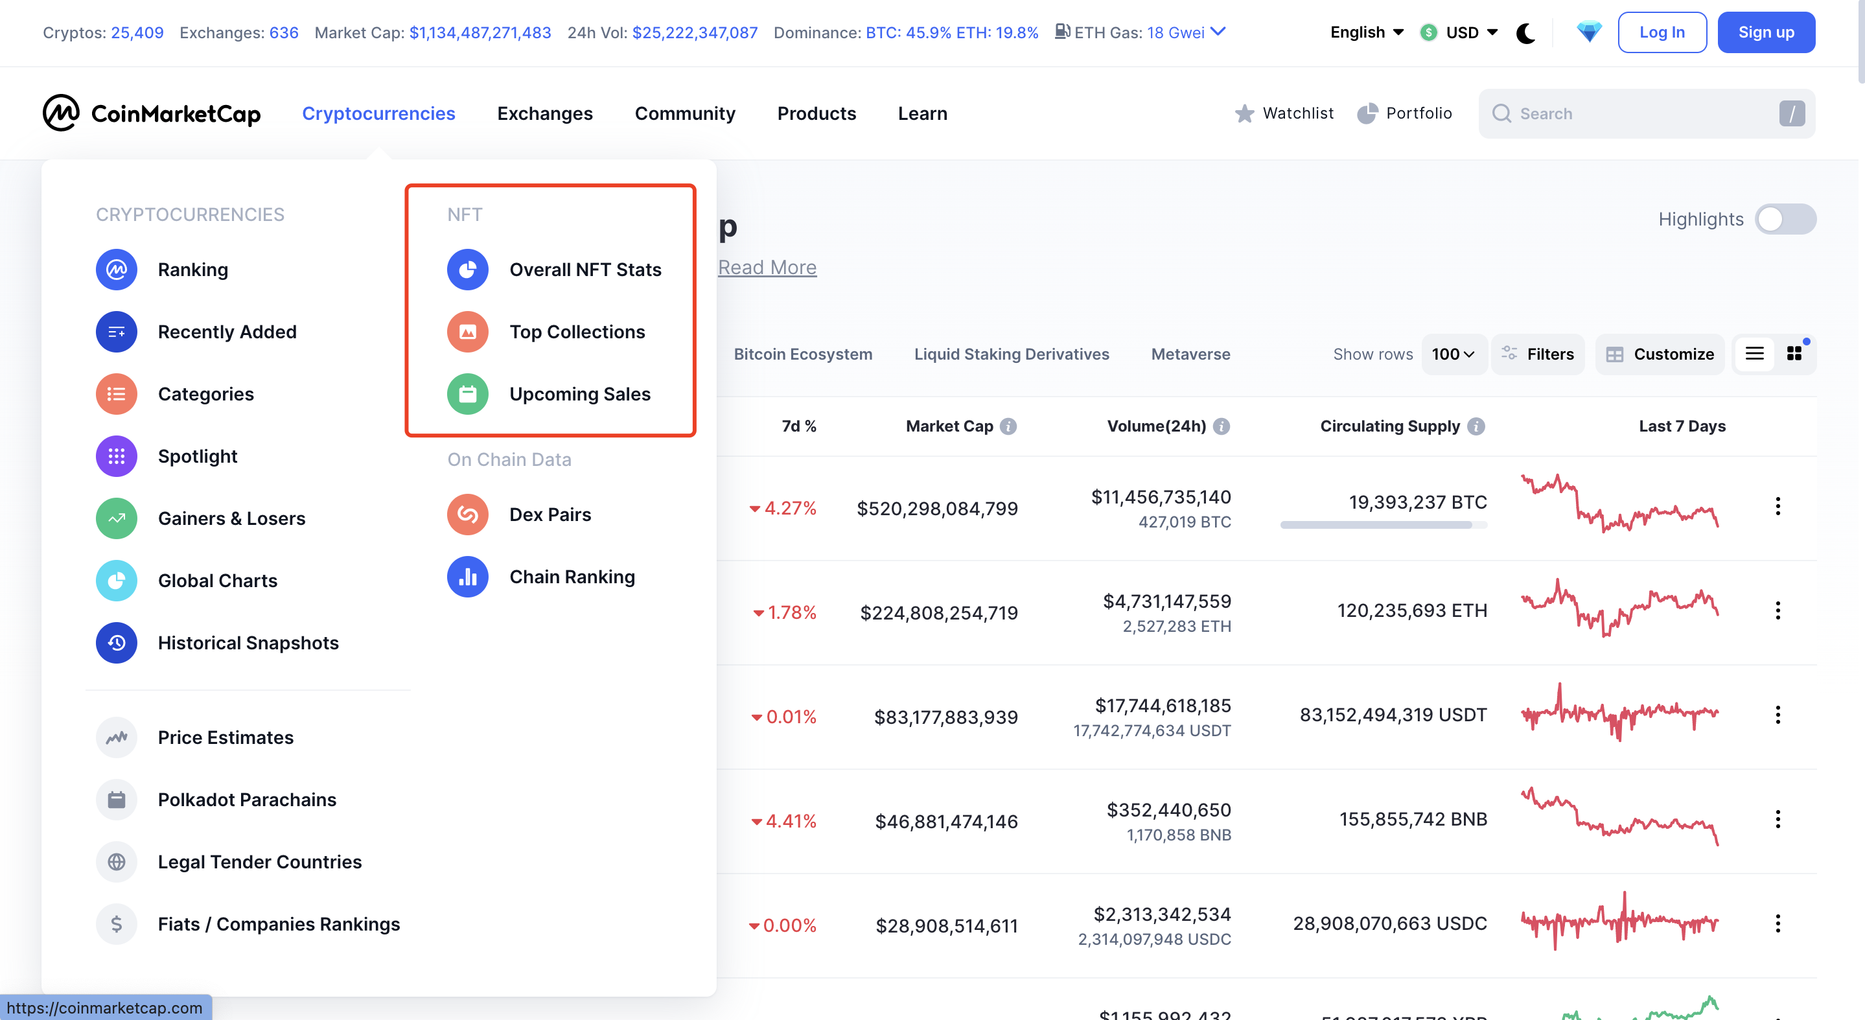Select the Gainers & Losers icon
This screenshot has height=1020, width=1865.
pyautogui.click(x=116, y=518)
